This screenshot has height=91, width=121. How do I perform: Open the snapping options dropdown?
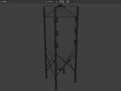coord(64,2)
